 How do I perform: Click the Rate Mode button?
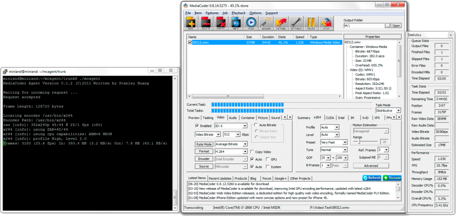click(204, 144)
